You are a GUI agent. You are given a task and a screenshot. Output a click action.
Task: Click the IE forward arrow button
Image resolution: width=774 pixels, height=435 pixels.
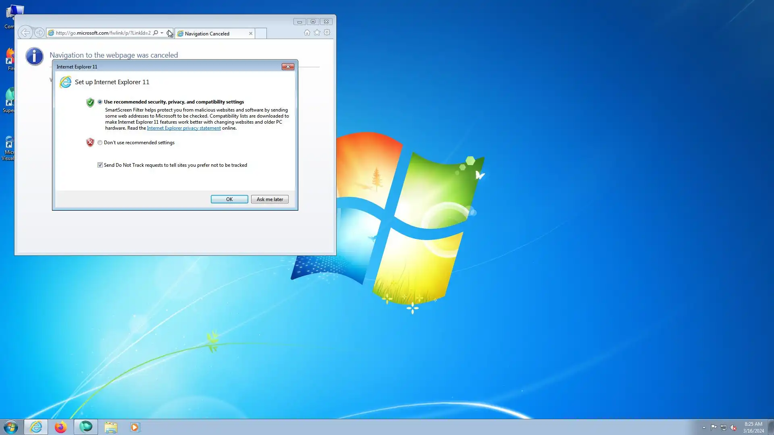tap(39, 33)
